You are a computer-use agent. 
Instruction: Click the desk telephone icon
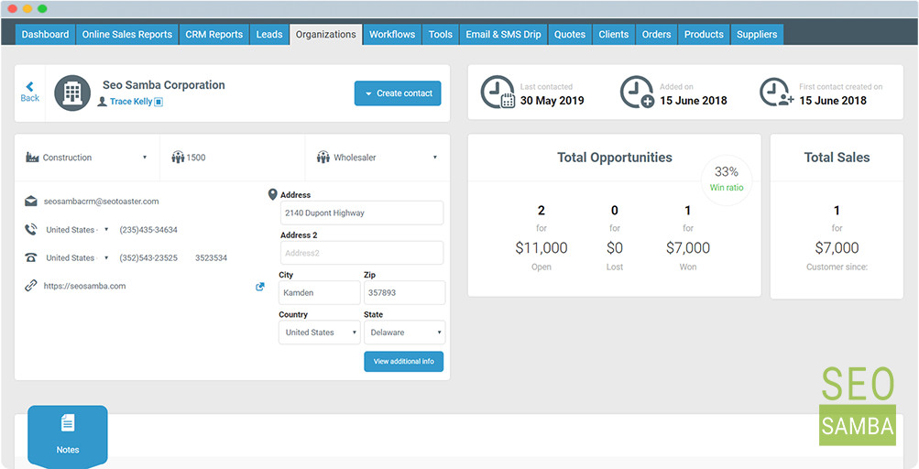(31, 257)
